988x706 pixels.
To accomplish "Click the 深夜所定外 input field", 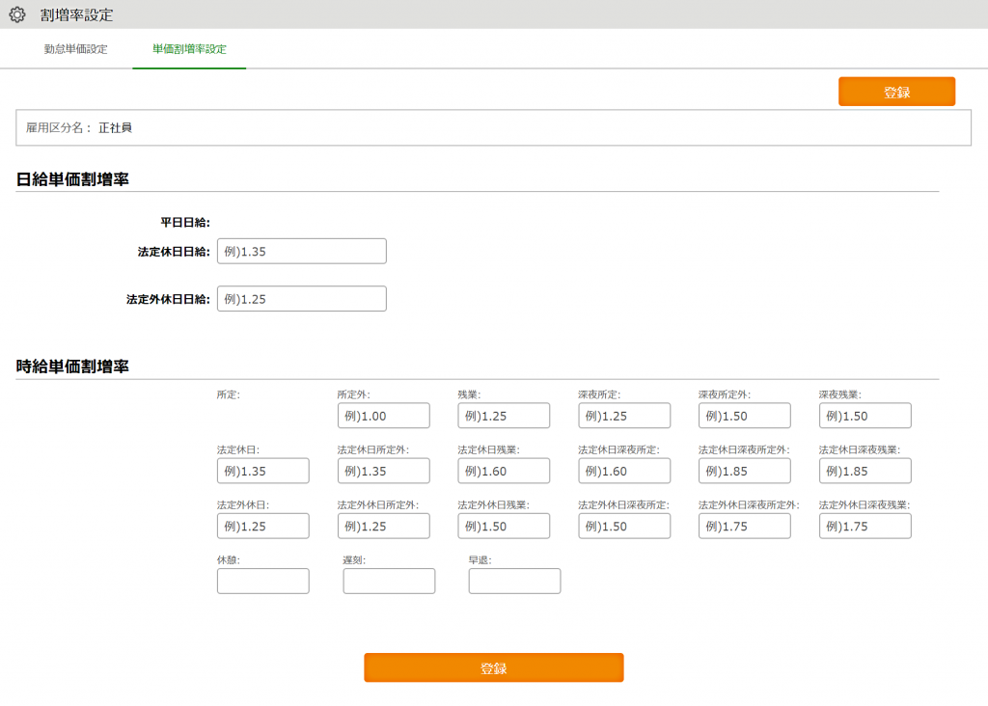I will tap(745, 416).
